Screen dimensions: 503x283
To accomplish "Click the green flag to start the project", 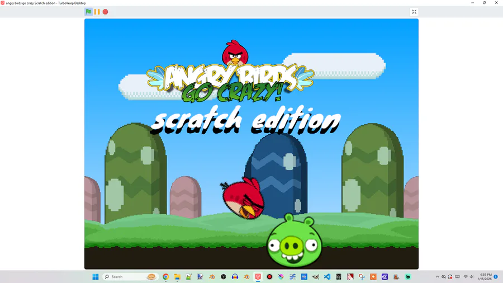I will [88, 12].
